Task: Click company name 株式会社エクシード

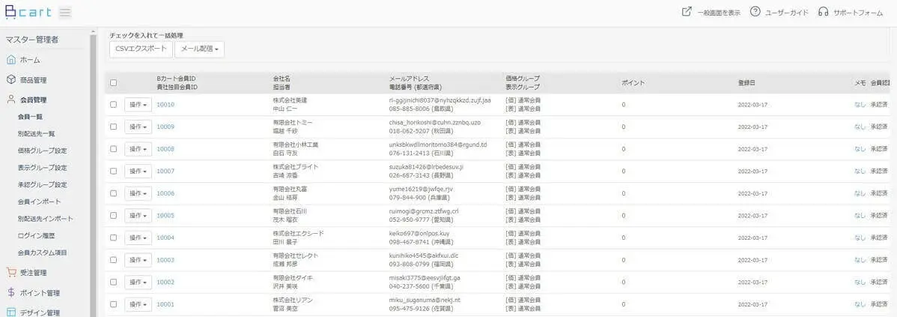Action: tap(299, 234)
